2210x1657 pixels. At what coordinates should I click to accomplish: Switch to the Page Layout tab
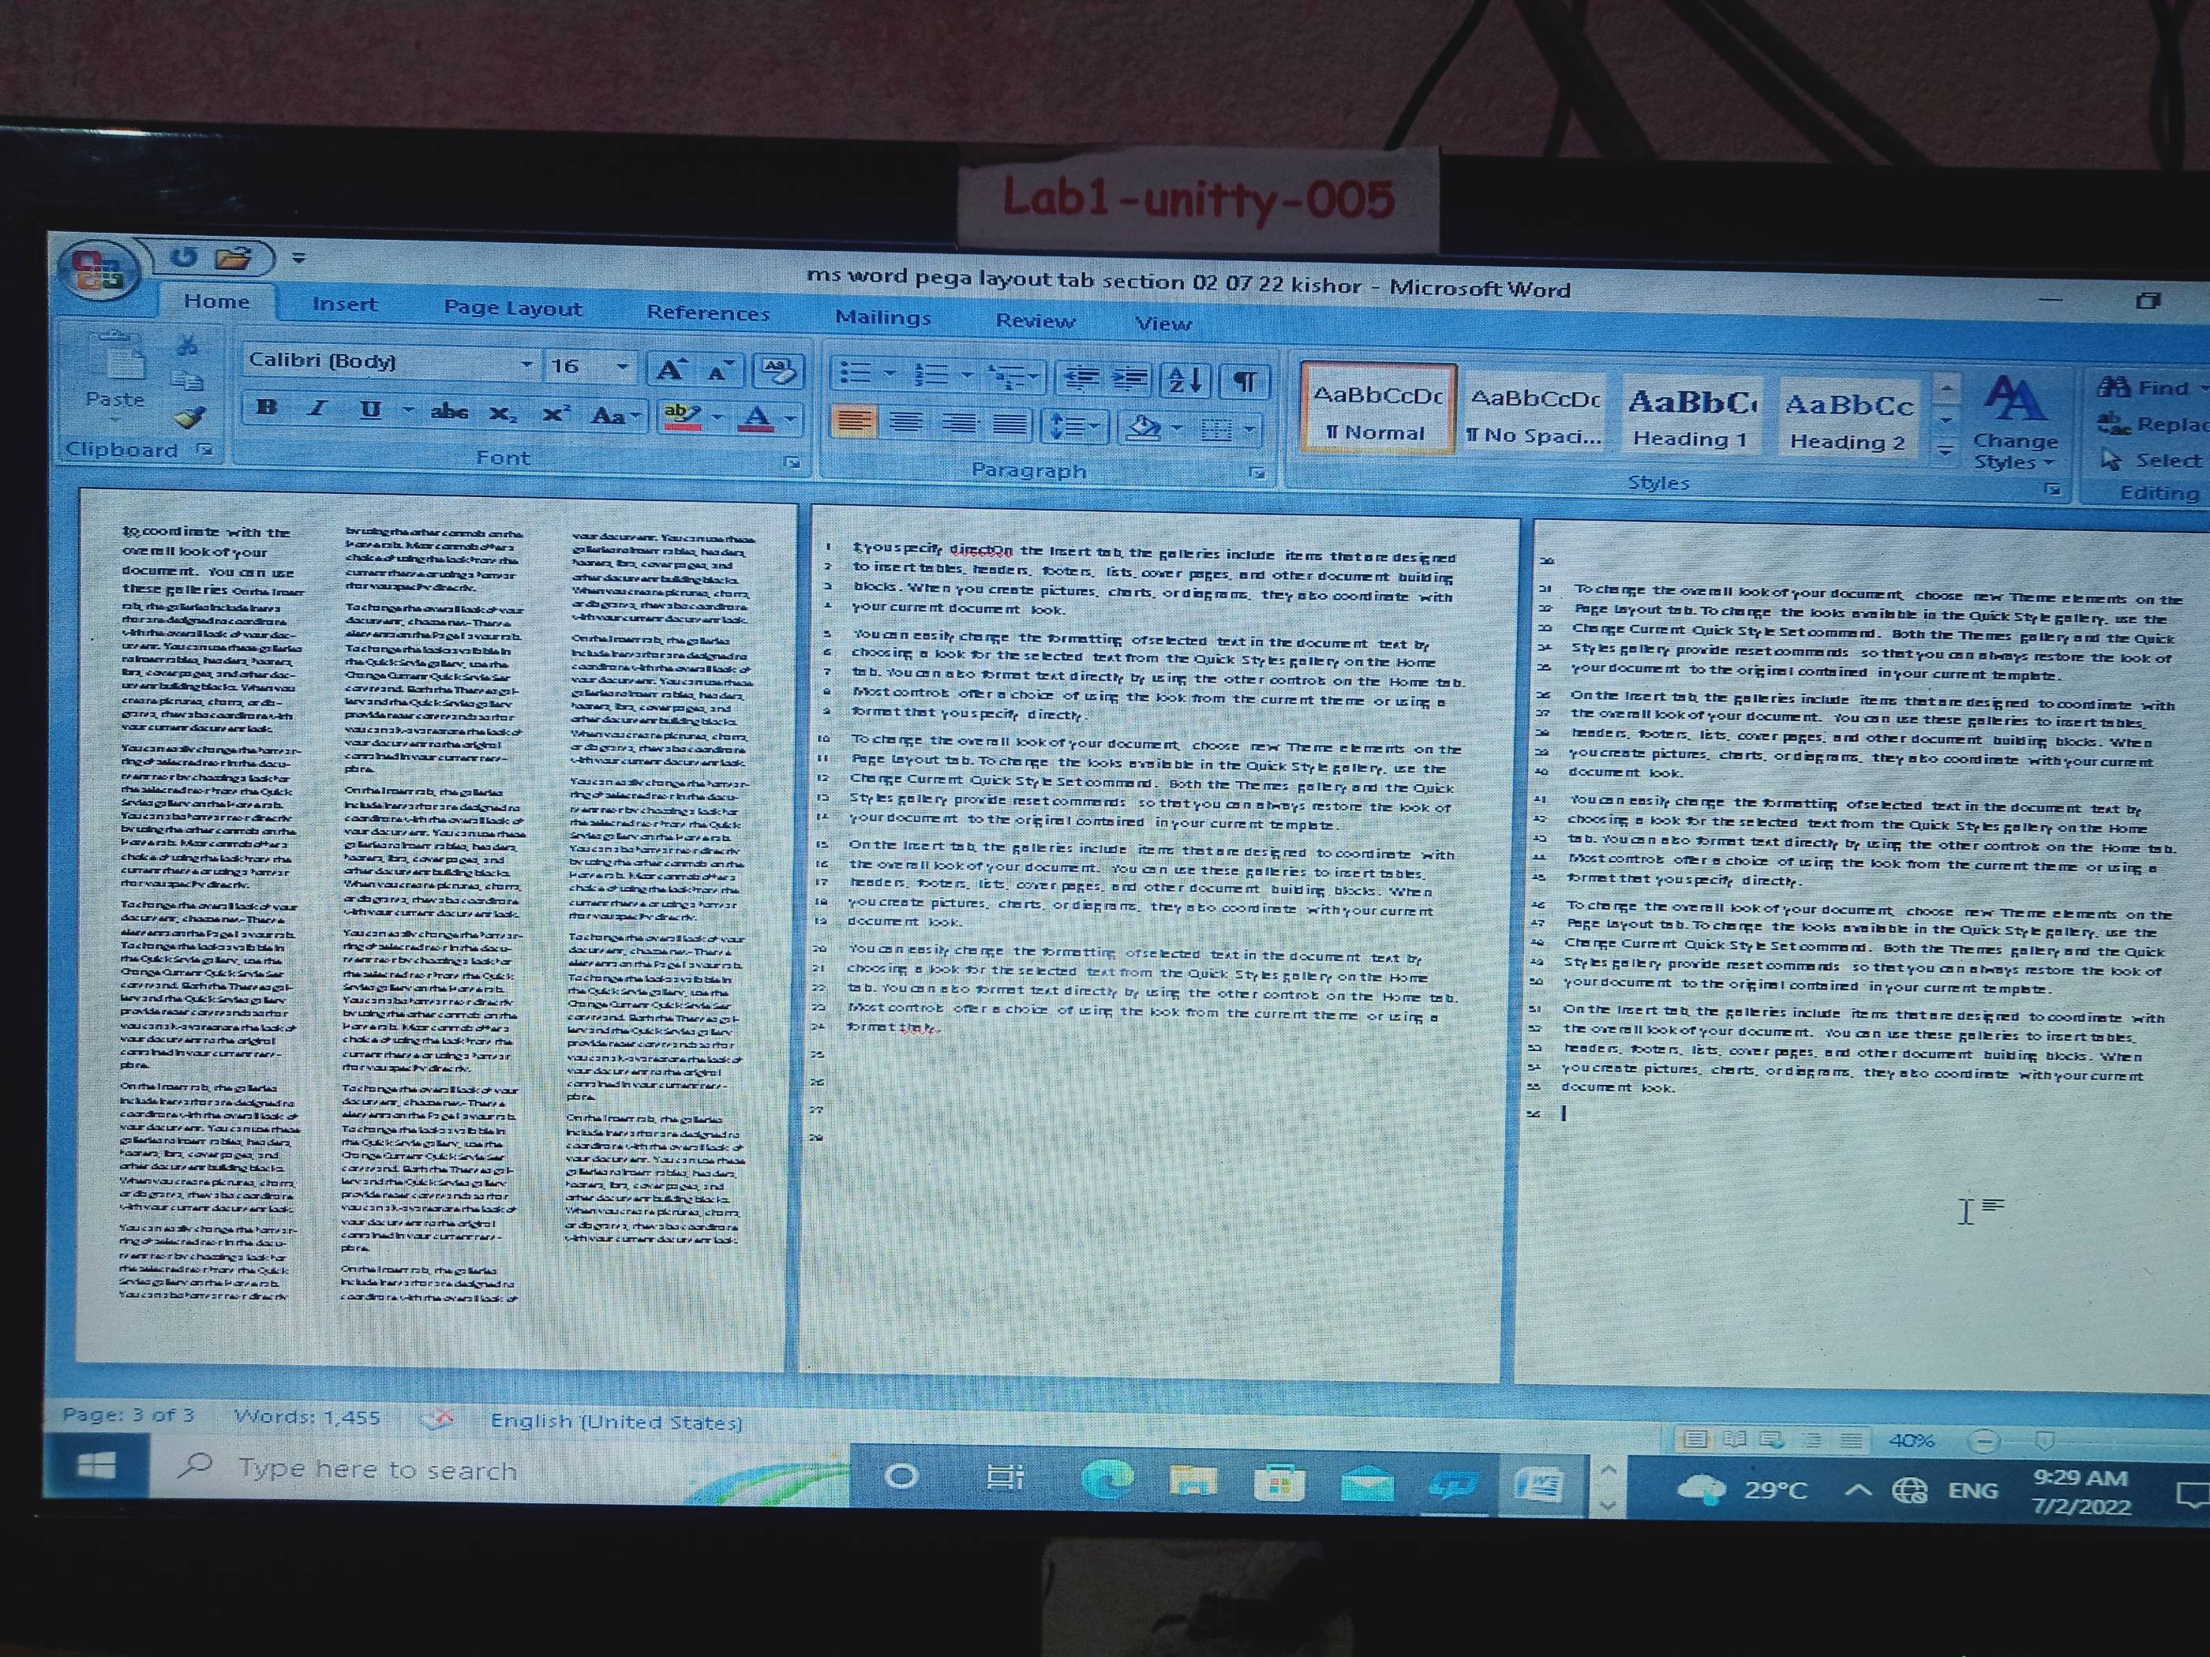[512, 308]
